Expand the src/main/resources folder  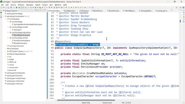point(6,46)
